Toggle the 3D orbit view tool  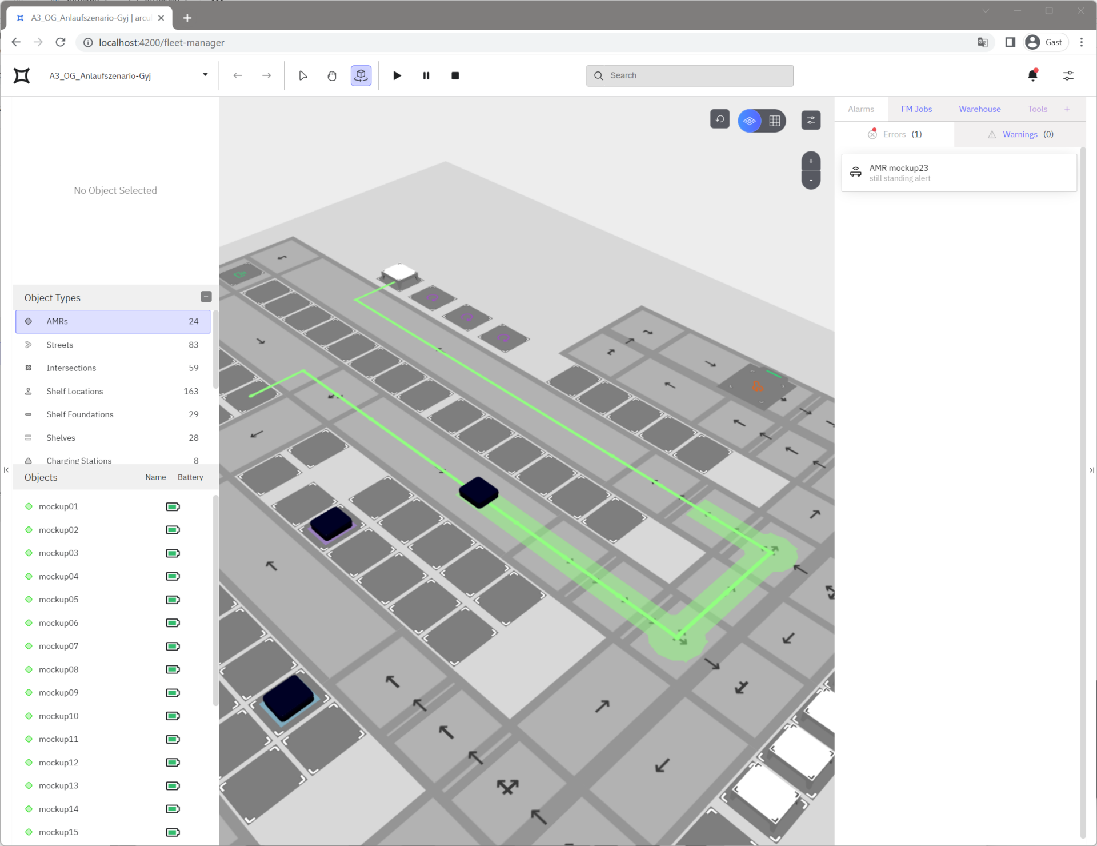click(x=361, y=75)
